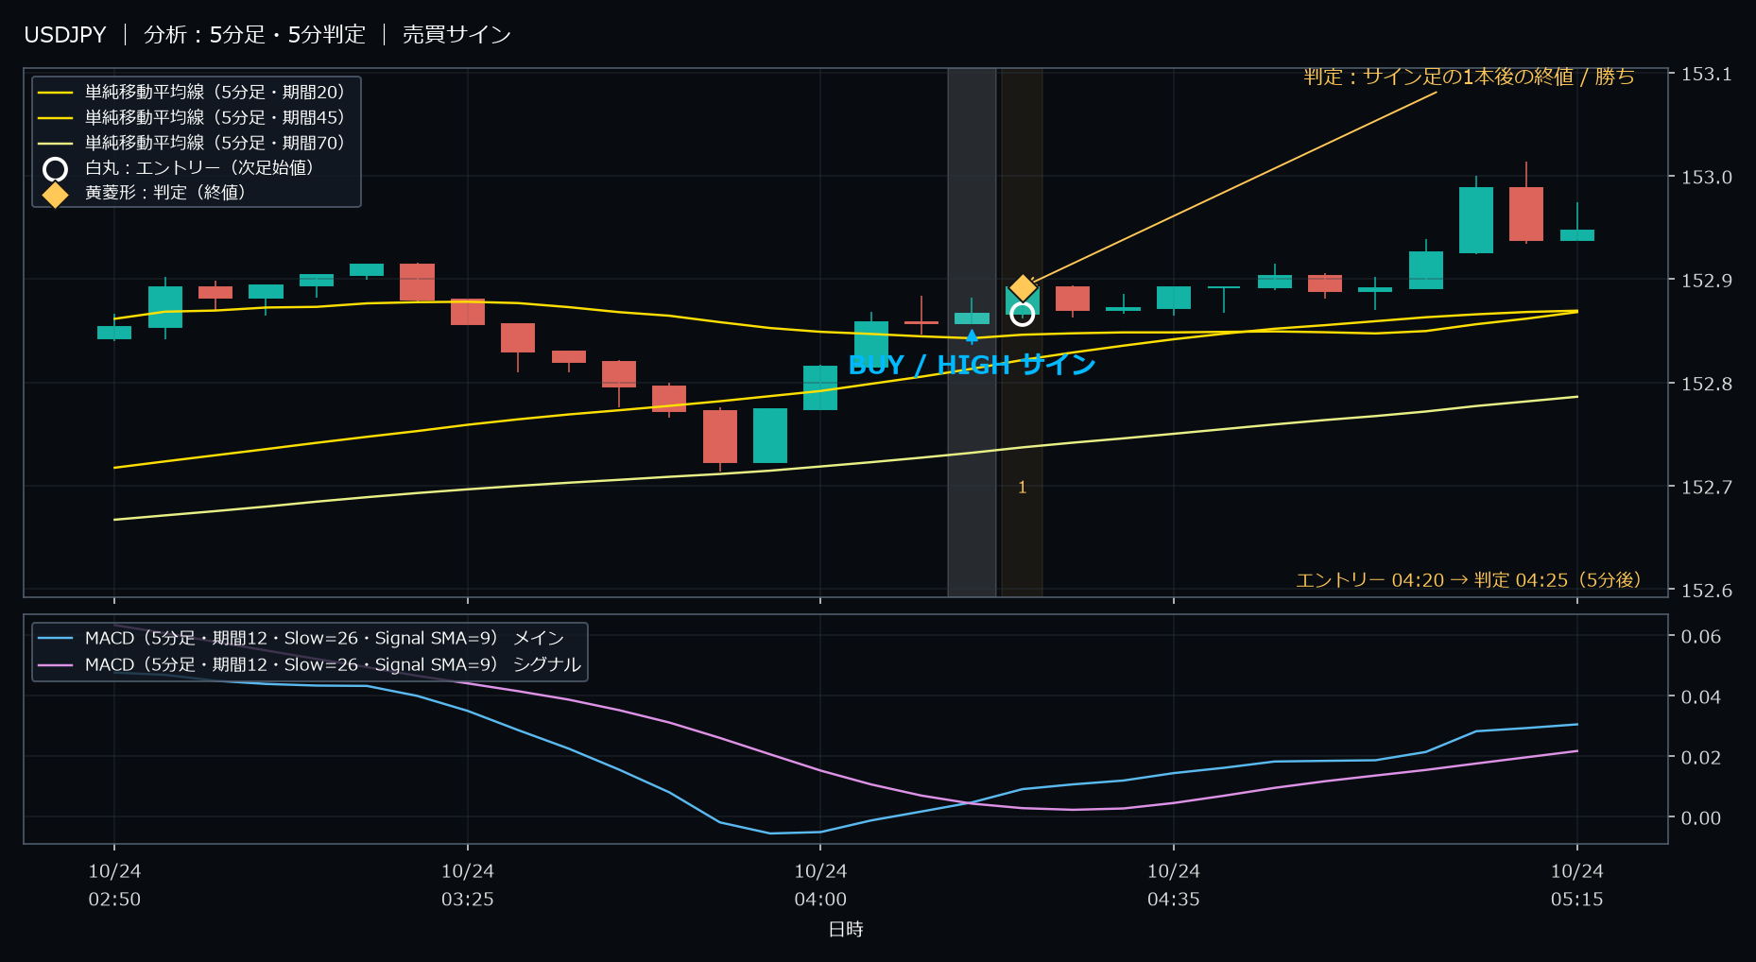Click legend entry '単純移動平均線（5分足・期間20）'
Screen dimensions: 1756x962
pos(192,92)
